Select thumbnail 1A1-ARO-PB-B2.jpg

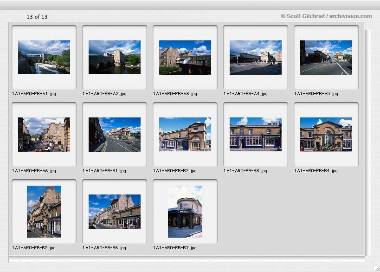[x=185, y=134]
